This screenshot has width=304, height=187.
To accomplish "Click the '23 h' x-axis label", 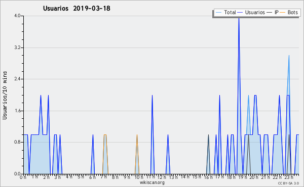I will 289,177.
